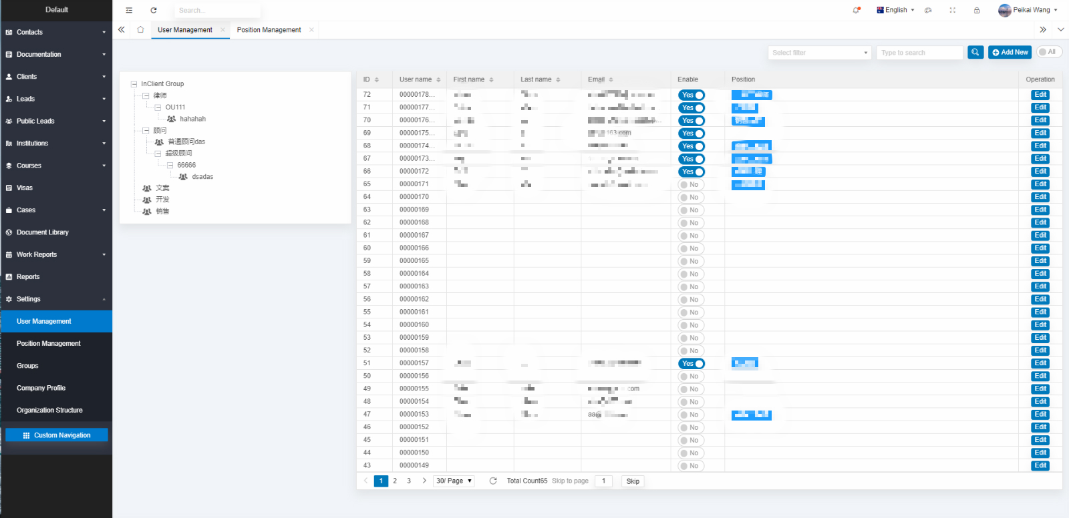This screenshot has width=1069, height=518.
Task: Collapse the 66666 tree node
Action: (170, 166)
